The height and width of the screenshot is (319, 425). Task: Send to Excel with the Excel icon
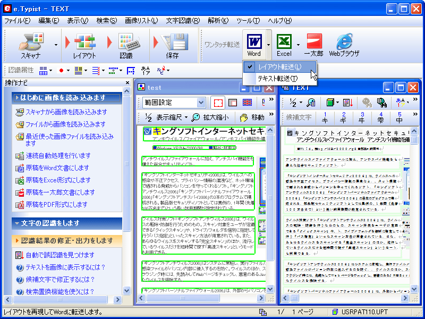(x=284, y=45)
